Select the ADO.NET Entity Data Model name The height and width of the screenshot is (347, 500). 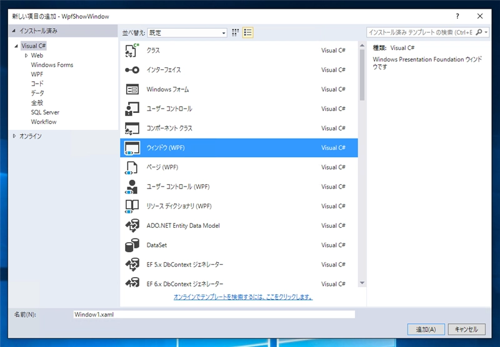pyautogui.click(x=183, y=226)
